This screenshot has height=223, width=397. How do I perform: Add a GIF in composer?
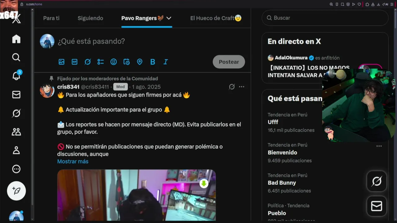point(74,62)
